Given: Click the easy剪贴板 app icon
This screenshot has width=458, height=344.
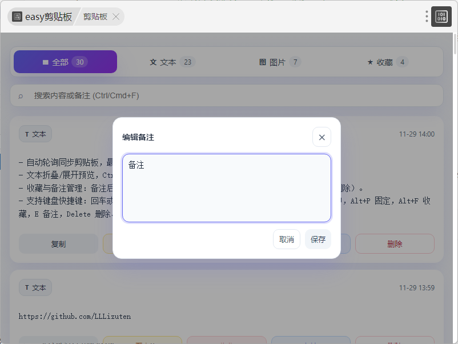Looking at the screenshot, I should [x=17, y=17].
